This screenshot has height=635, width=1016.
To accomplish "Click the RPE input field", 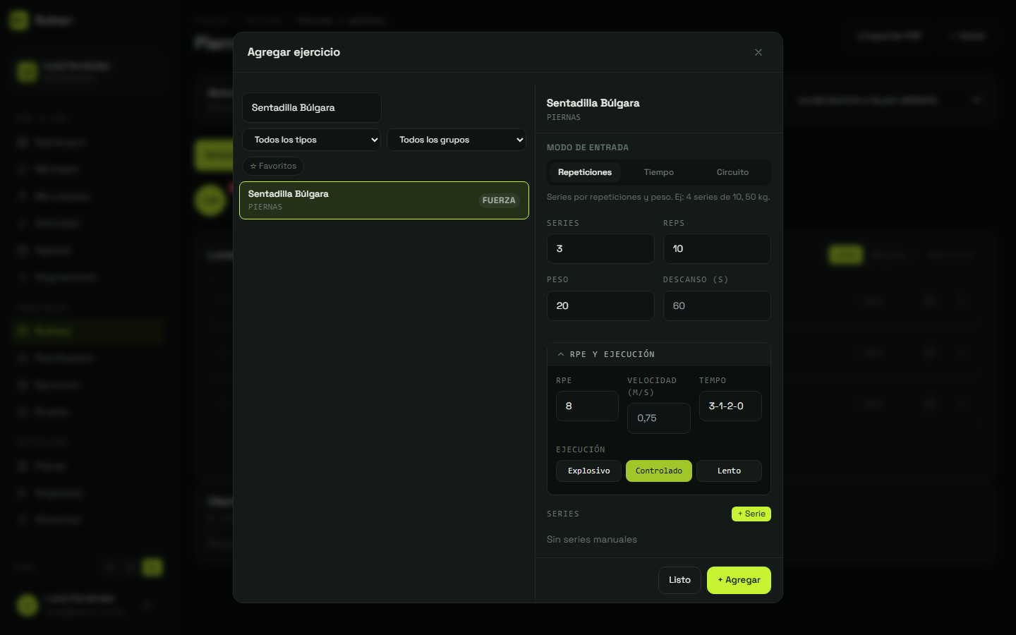I will tap(587, 406).
